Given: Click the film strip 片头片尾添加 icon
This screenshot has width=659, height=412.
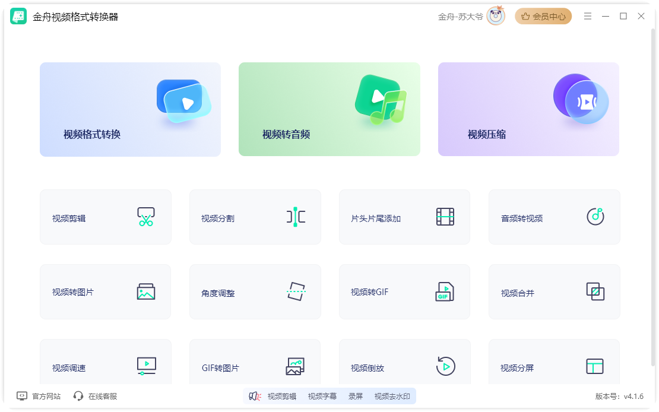Looking at the screenshot, I should pos(445,217).
